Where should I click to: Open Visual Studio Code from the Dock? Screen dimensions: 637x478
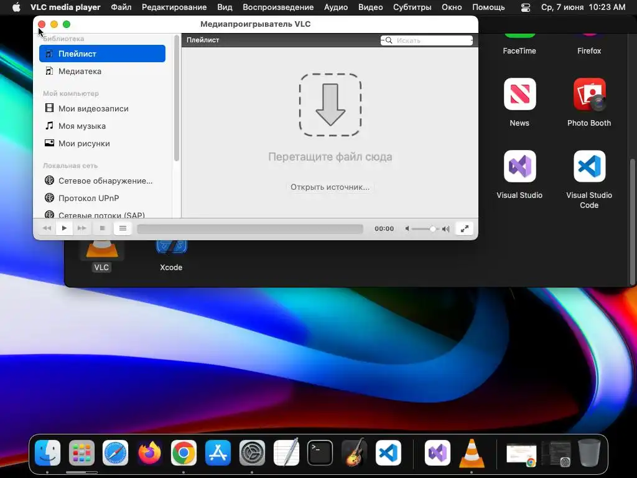[388, 453]
